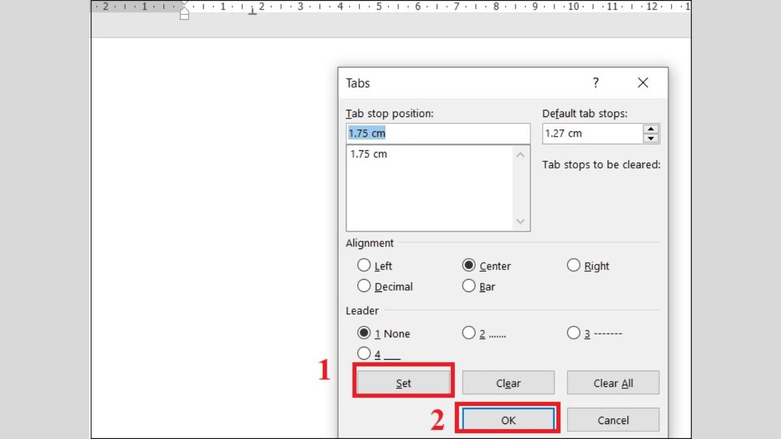Click the scroll-down arrow in the tab stop list
Viewport: 781px width, 439px height.
521,222
